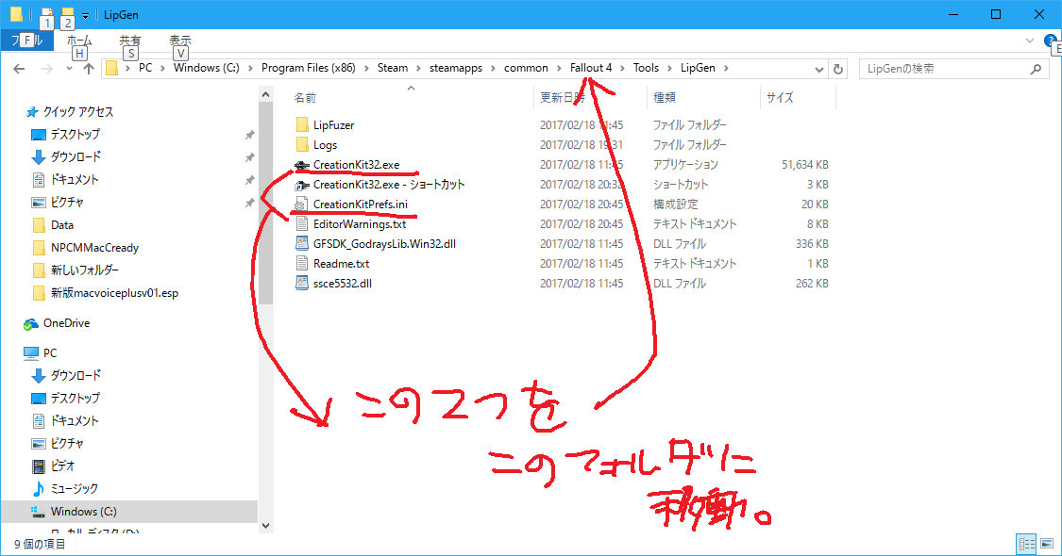Open the Data folder in sidebar

tap(61, 224)
